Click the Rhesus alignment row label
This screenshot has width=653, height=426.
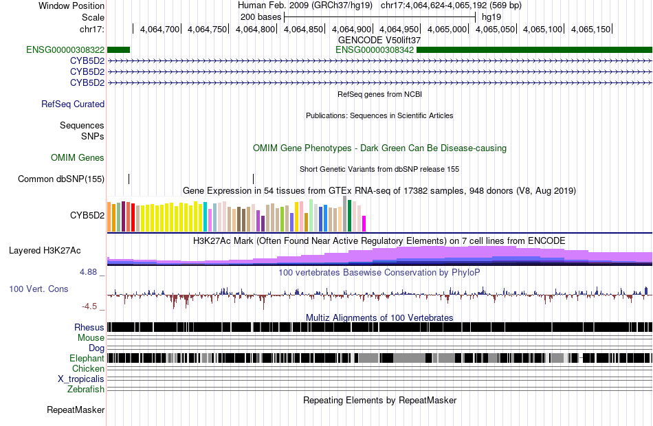pos(89,327)
